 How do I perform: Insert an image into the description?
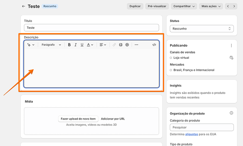coord(120,45)
